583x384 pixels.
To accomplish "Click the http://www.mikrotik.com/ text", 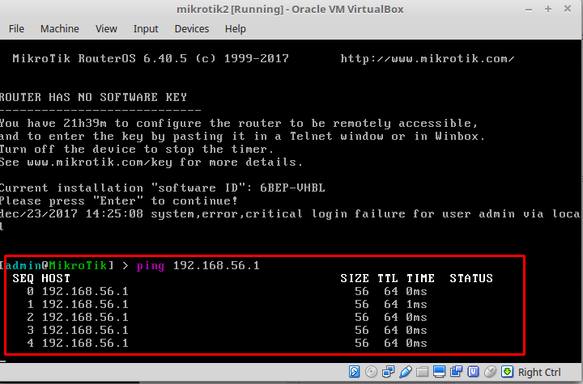I will pos(428,59).
